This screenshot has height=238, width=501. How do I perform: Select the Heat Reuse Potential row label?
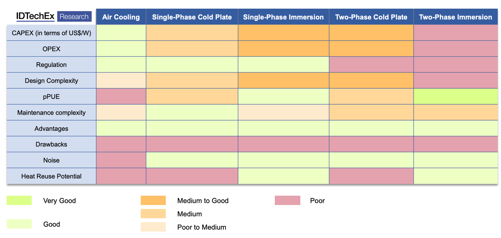(x=51, y=176)
